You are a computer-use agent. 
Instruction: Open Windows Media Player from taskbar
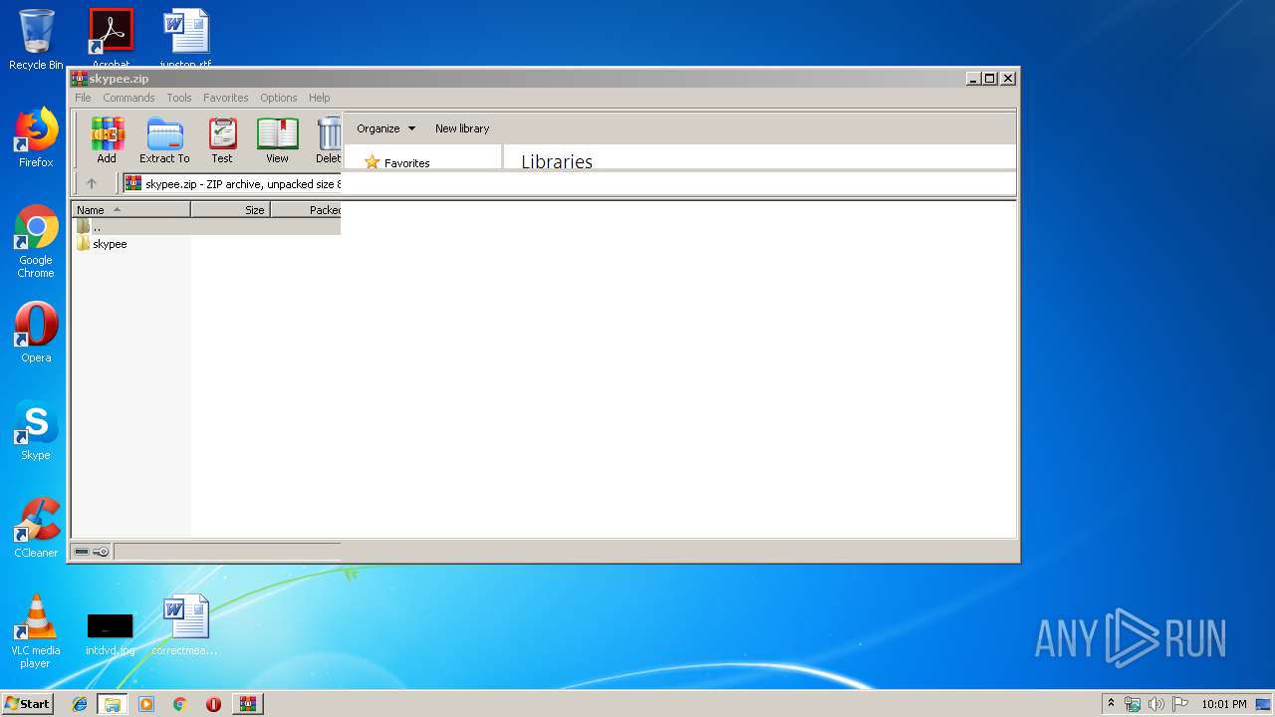pos(146,704)
